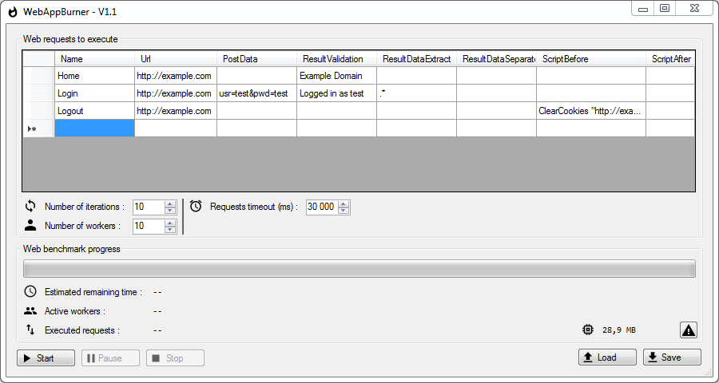Click the Name column header
Screen dimensions: 719x383
[94, 58]
